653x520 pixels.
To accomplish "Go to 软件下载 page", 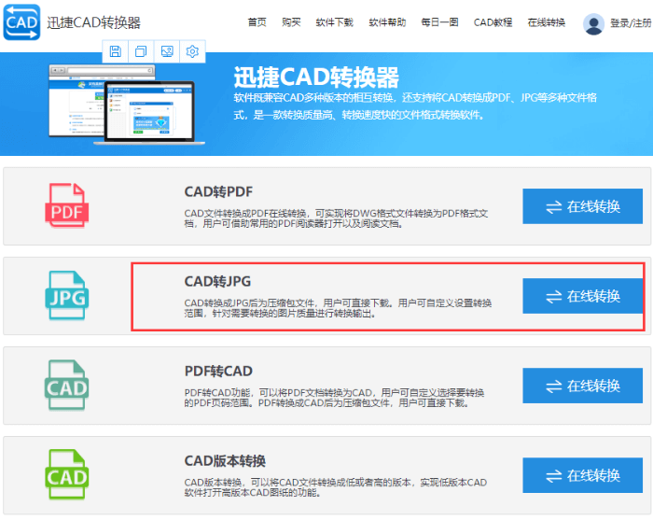I will click(334, 22).
